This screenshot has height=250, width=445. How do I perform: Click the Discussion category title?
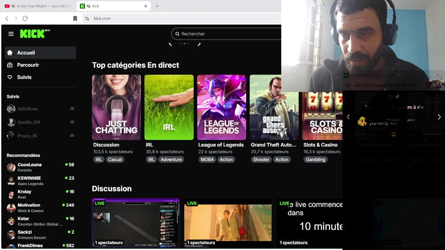(x=106, y=145)
